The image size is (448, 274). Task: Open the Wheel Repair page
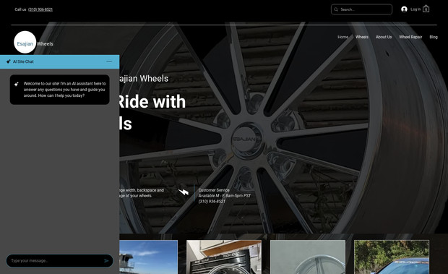(x=410, y=37)
